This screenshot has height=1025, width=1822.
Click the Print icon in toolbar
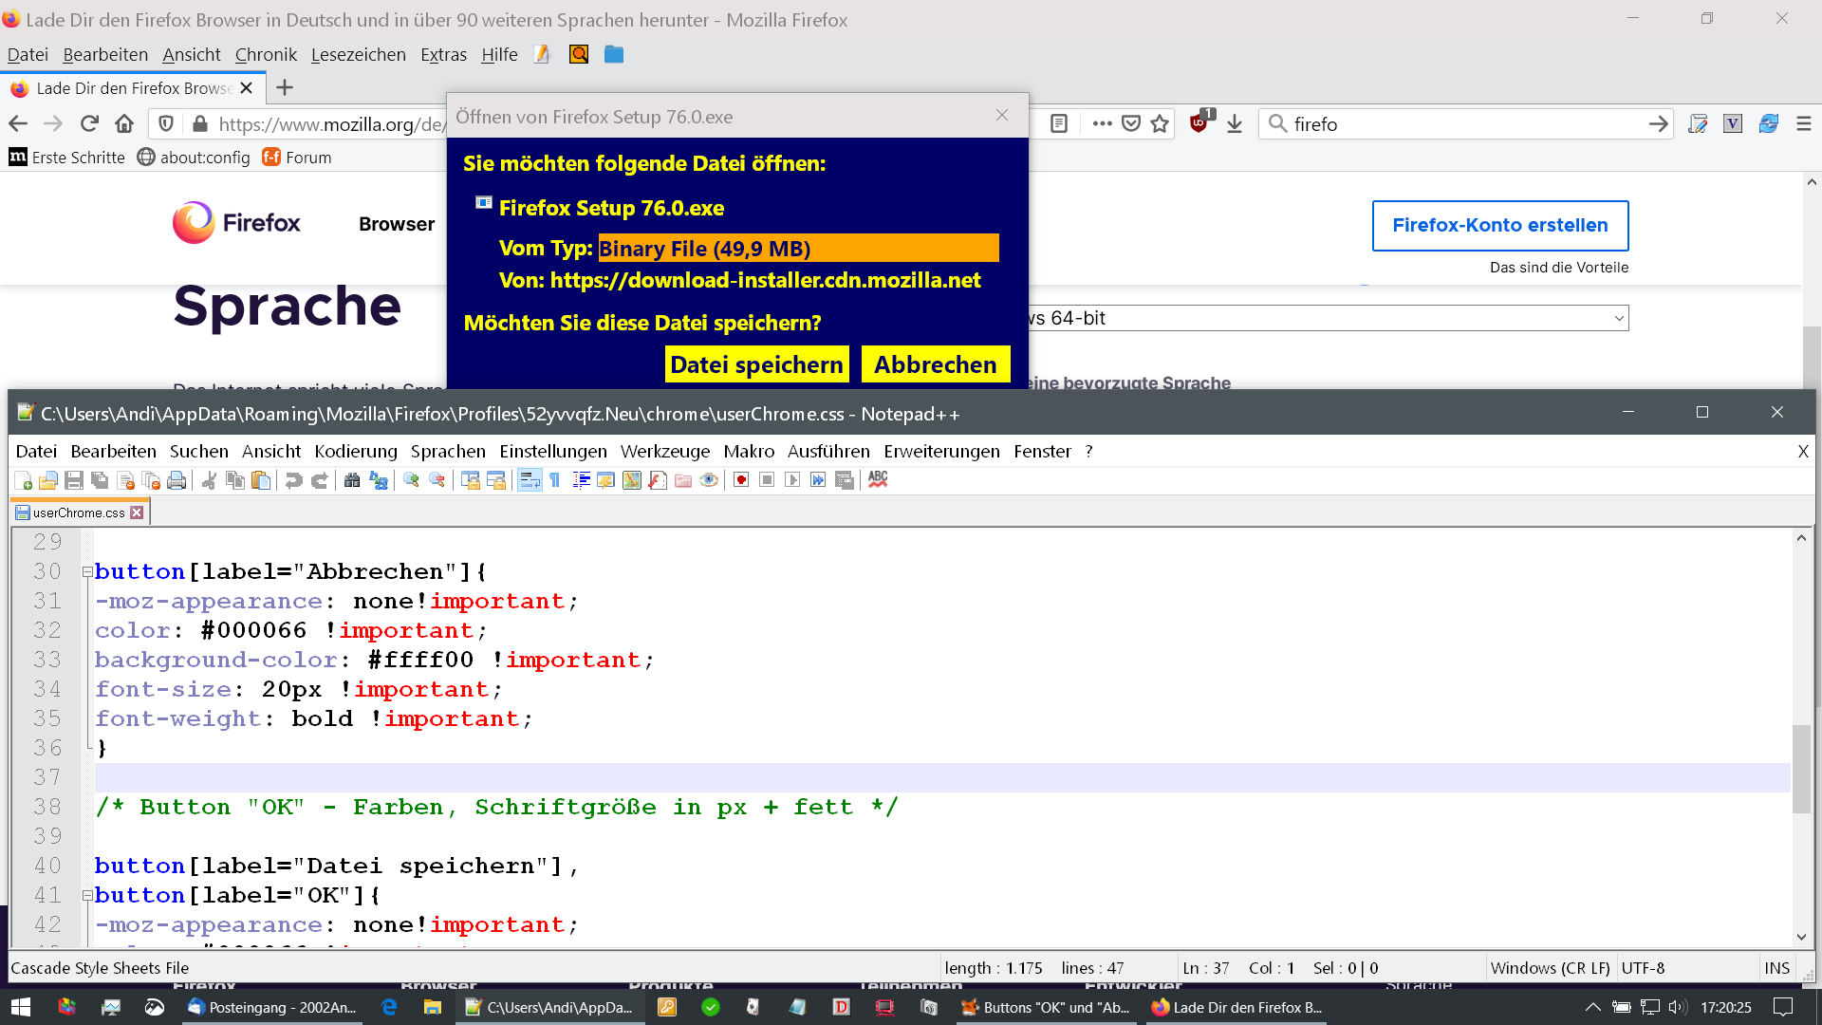[x=177, y=480]
